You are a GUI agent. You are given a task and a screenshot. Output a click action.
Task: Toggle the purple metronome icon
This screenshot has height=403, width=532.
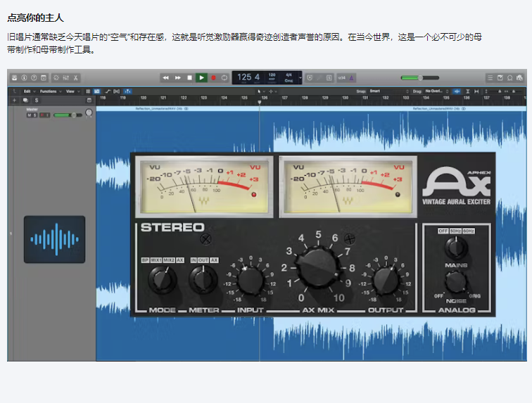pos(352,77)
